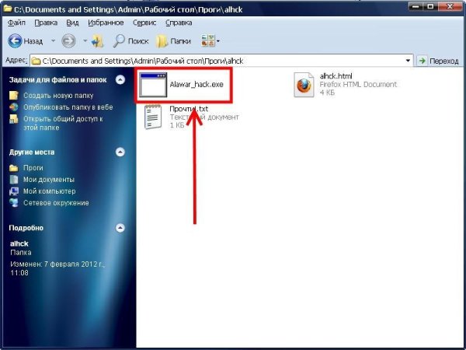Image resolution: width=466 pixels, height=350 pixels.
Task: Click the Назад button label
Action: 33,41
